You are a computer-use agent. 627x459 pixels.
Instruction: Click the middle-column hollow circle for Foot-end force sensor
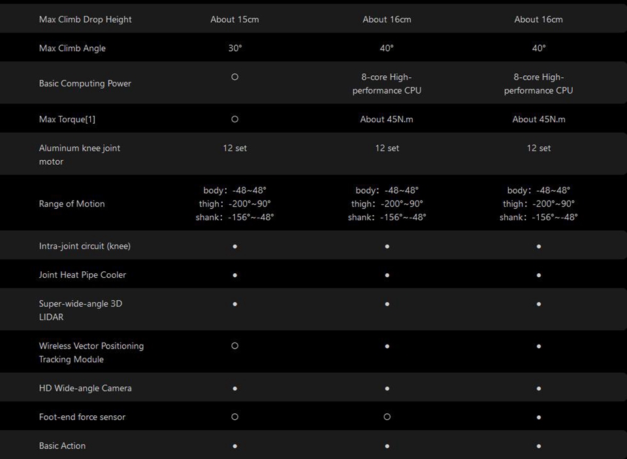pyautogui.click(x=387, y=416)
